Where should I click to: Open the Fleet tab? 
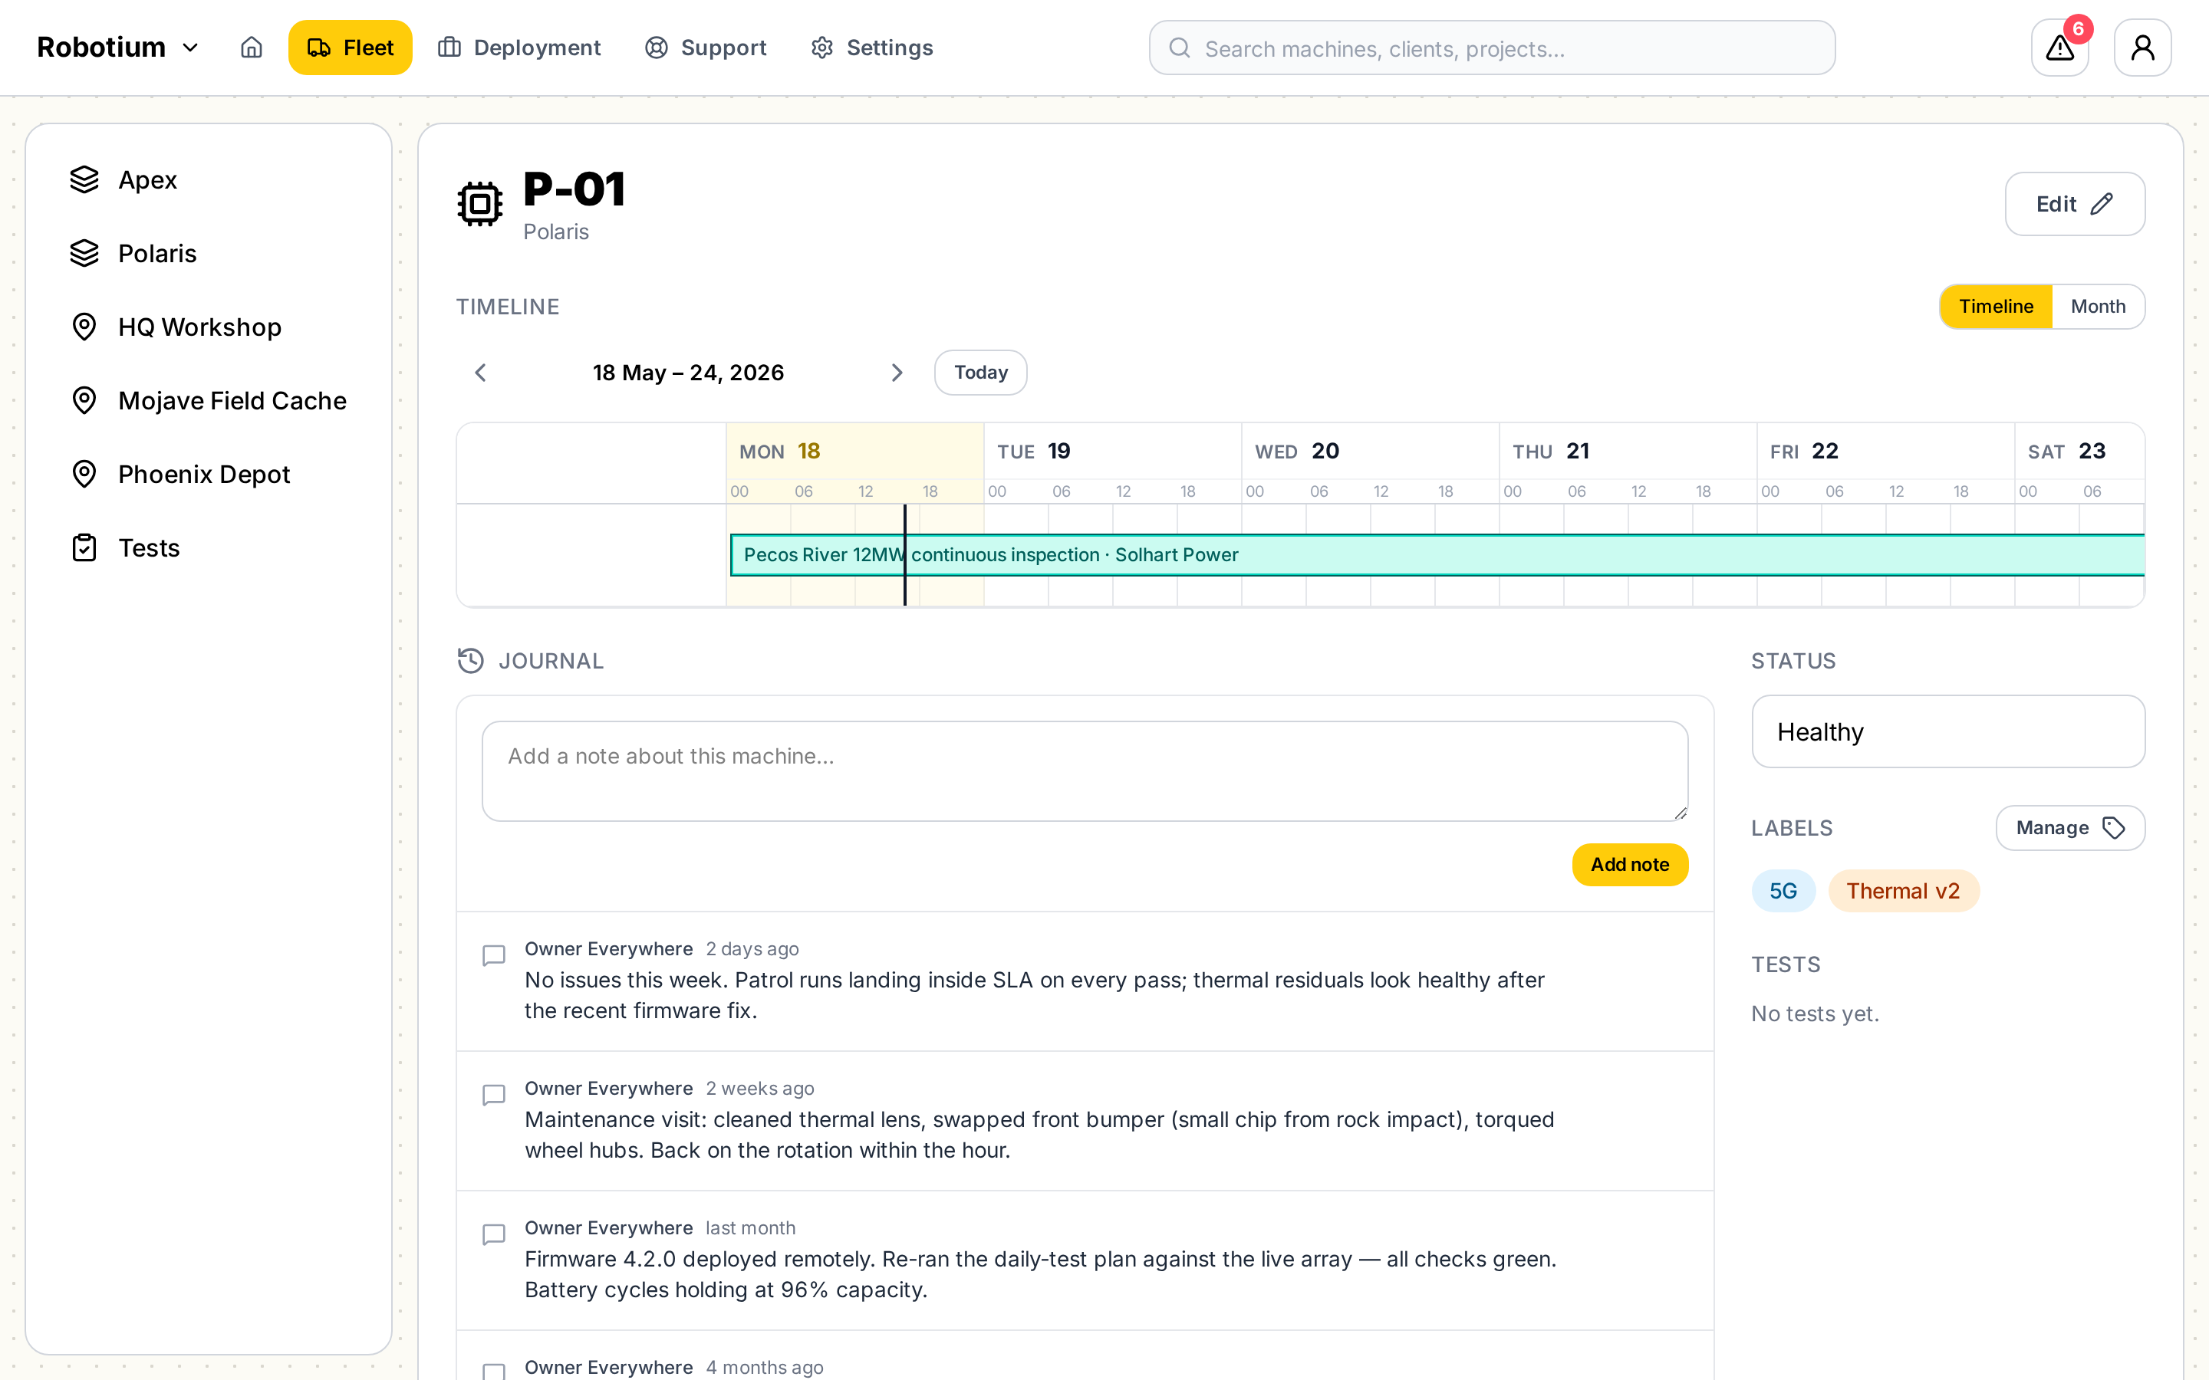pos(351,48)
